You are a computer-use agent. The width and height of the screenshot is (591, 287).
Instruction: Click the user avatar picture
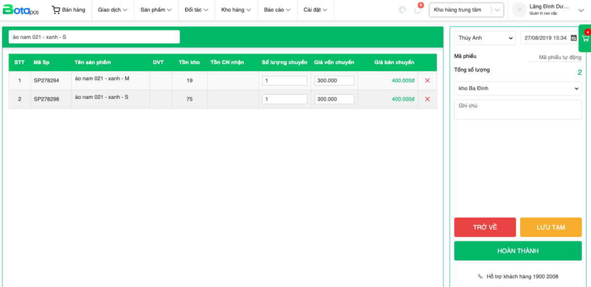(x=519, y=10)
